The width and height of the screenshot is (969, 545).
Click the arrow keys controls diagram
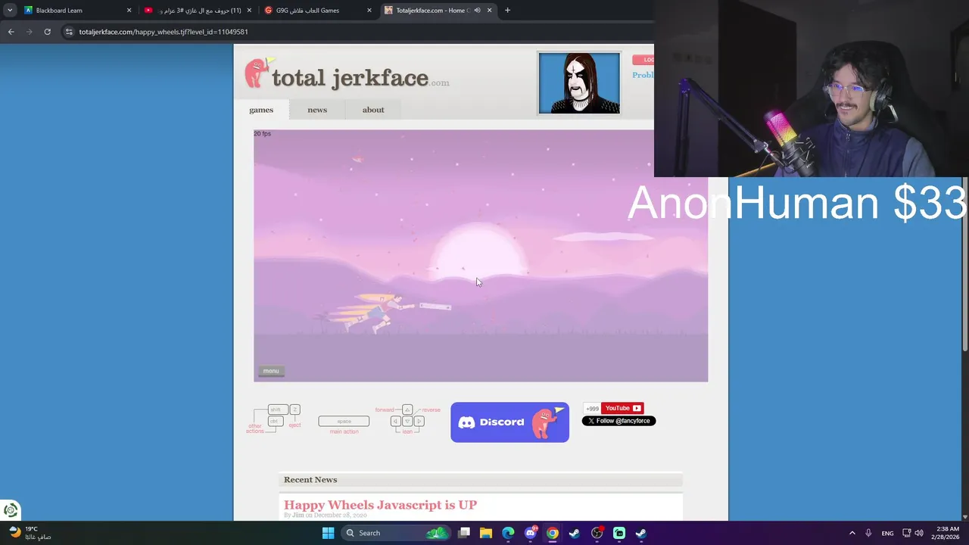(x=407, y=420)
